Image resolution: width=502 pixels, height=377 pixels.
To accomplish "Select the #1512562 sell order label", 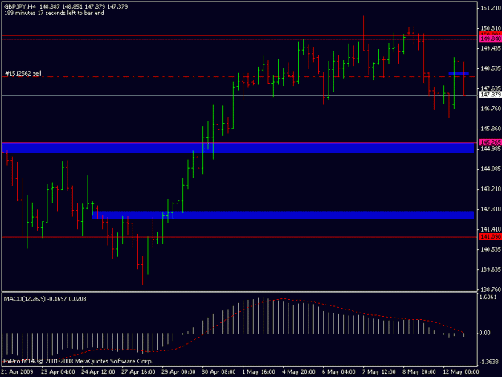I will tap(23, 73).
